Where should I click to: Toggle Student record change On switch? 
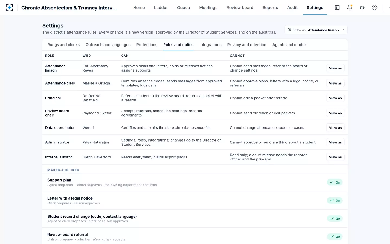tap(335, 219)
